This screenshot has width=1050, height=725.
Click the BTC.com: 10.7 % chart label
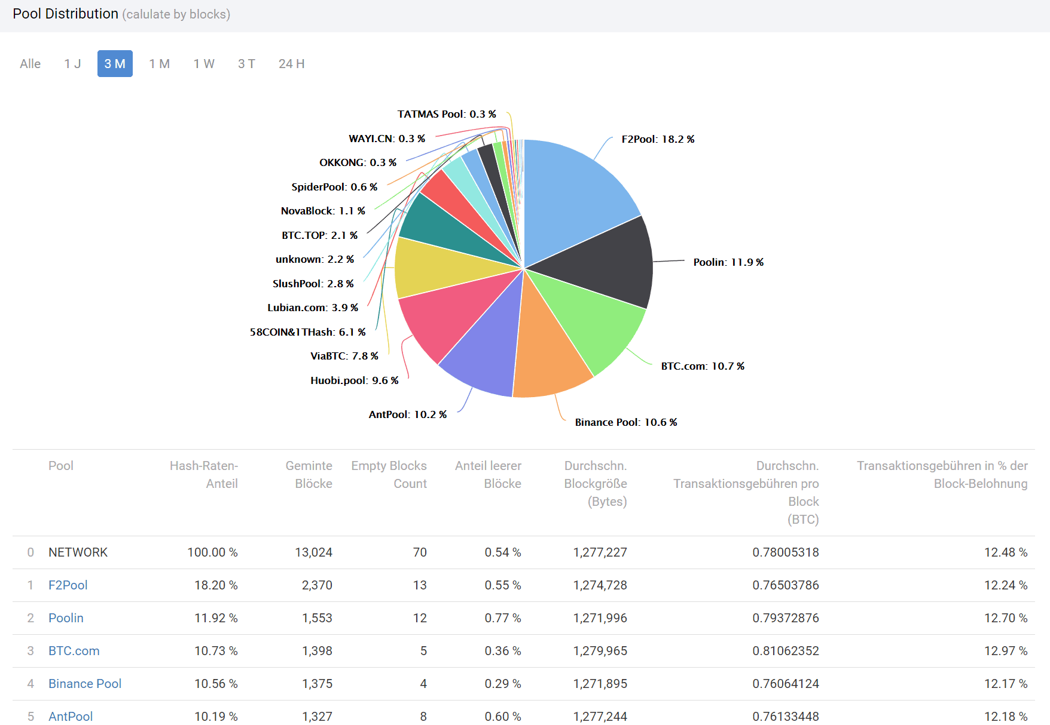(703, 366)
